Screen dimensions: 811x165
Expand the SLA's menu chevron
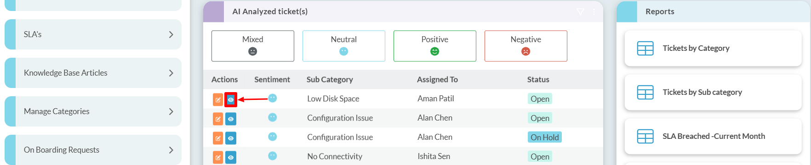pyautogui.click(x=171, y=34)
